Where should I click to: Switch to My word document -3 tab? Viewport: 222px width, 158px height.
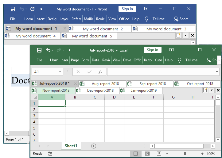(164, 29)
